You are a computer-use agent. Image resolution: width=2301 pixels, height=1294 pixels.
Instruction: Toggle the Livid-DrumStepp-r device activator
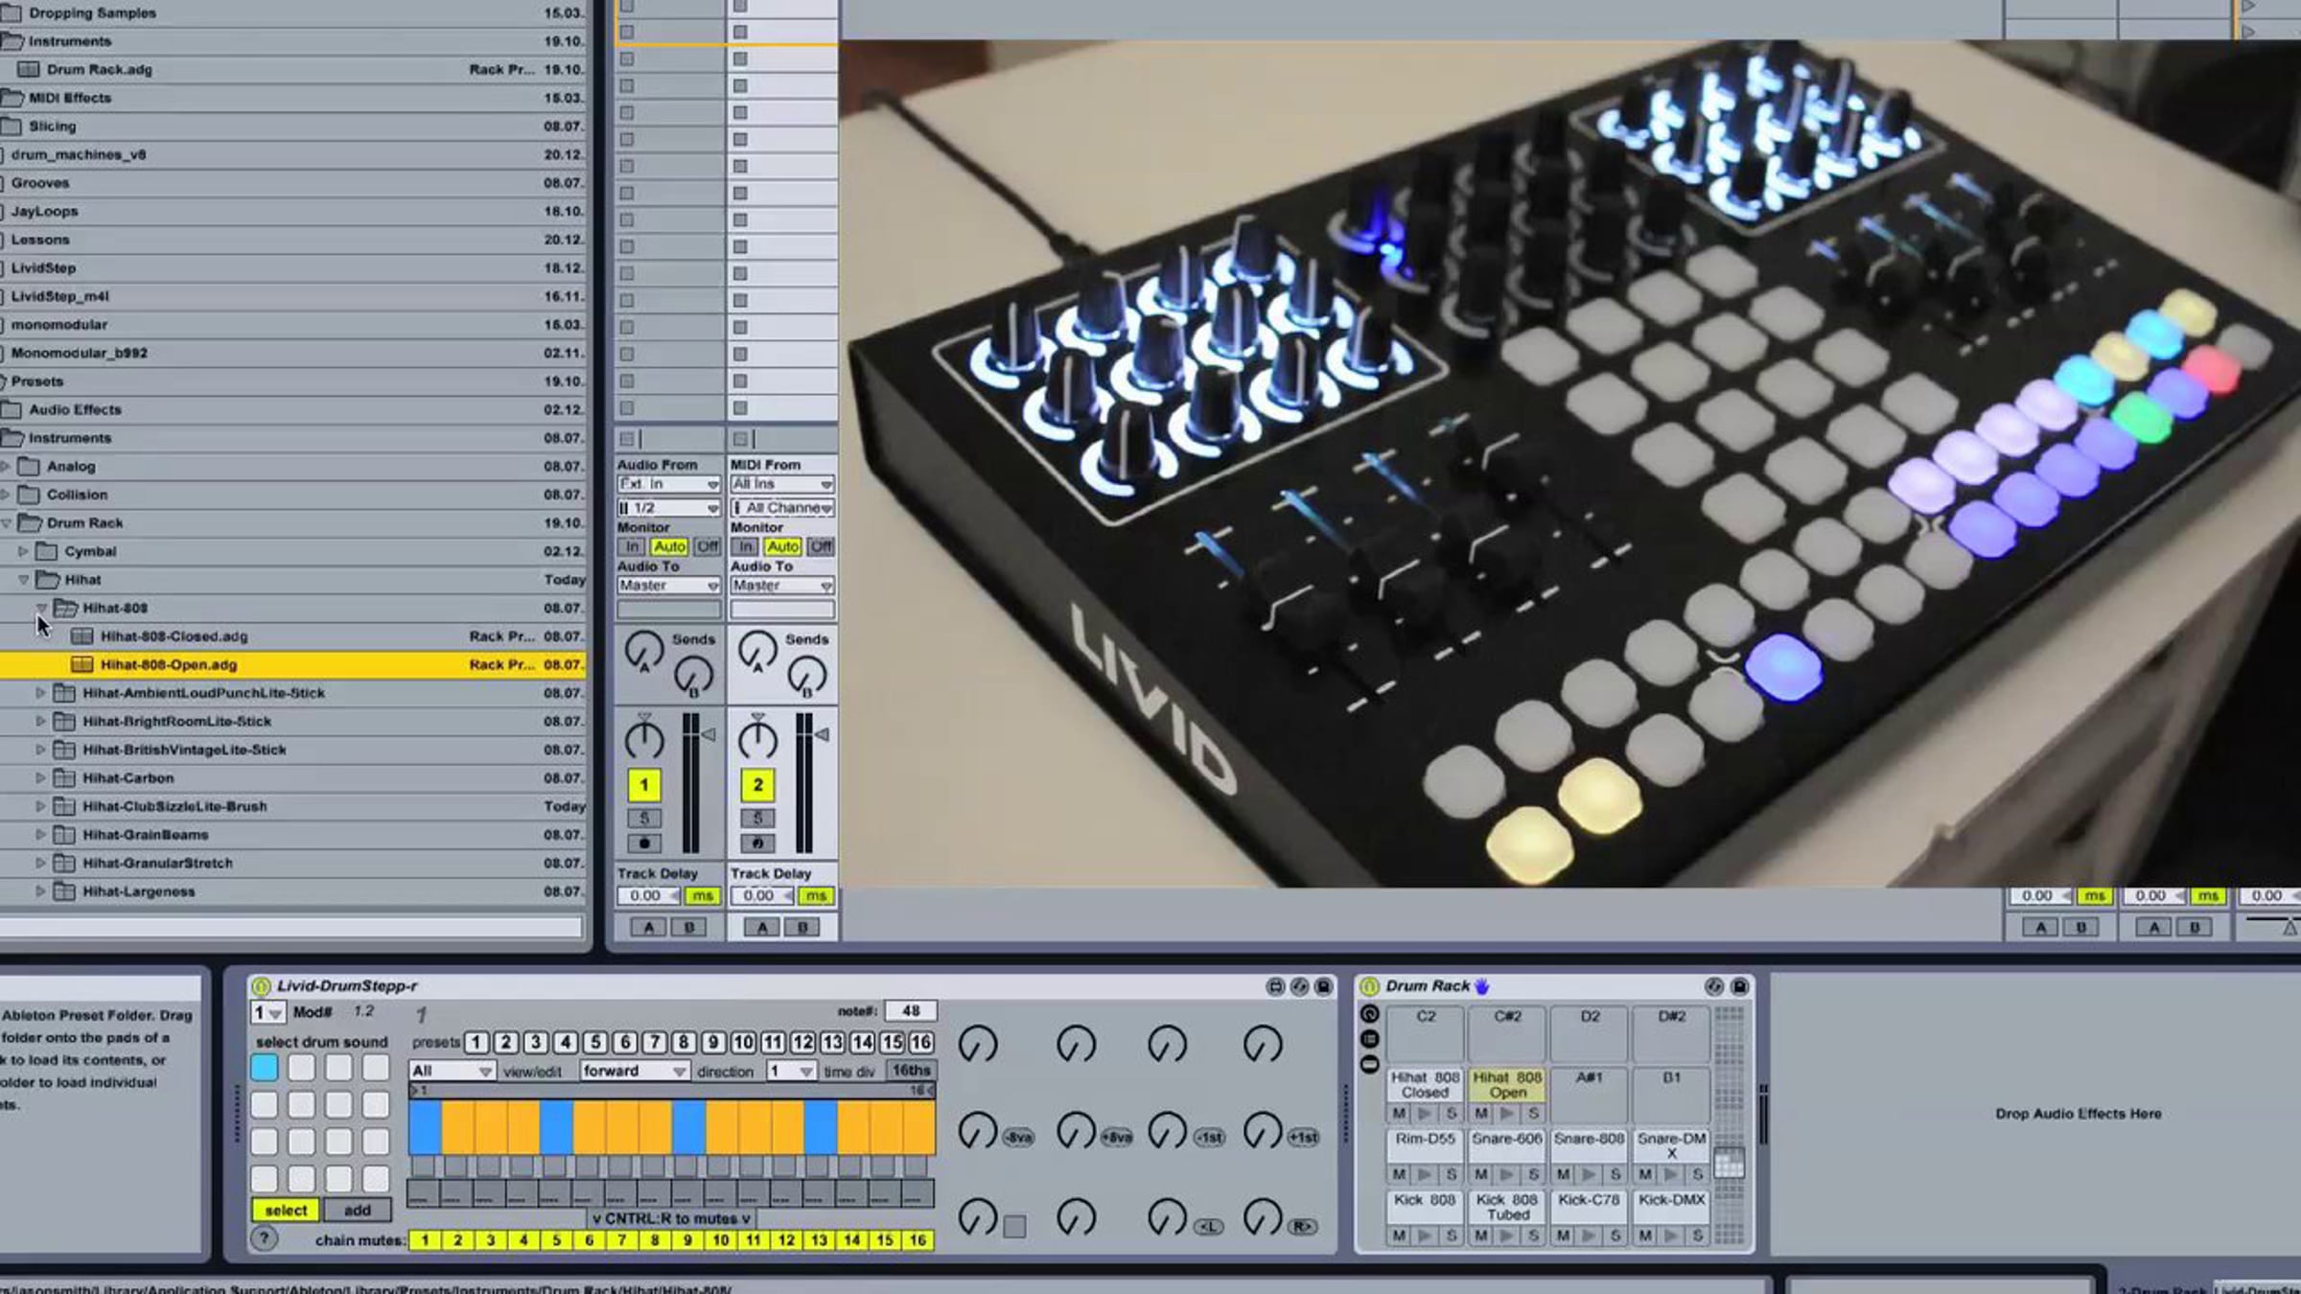(x=261, y=986)
